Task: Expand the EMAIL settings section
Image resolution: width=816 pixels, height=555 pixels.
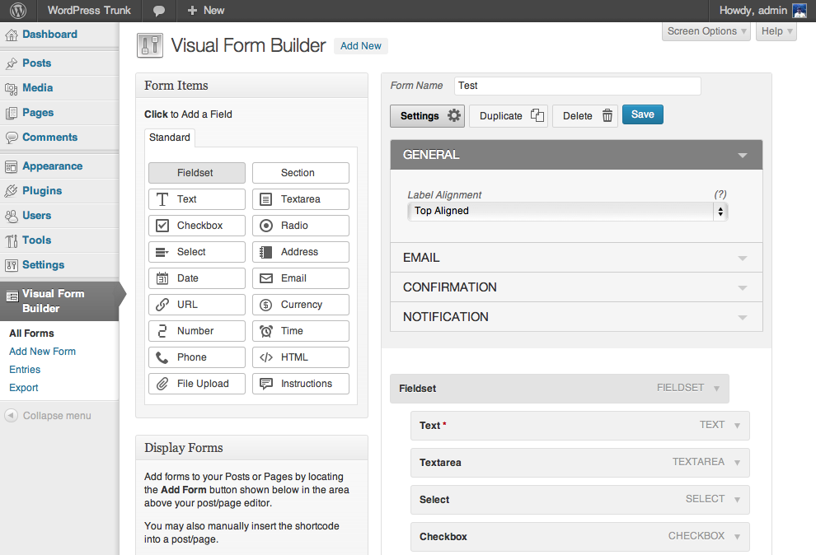Action: point(576,258)
